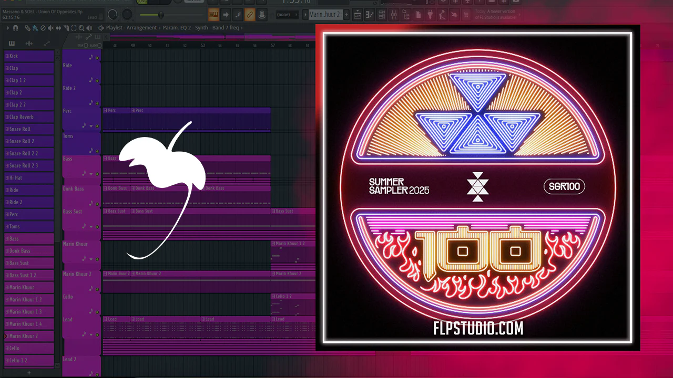Open the (none) pattern selector dropdown
673x378 pixels.
tap(287, 15)
